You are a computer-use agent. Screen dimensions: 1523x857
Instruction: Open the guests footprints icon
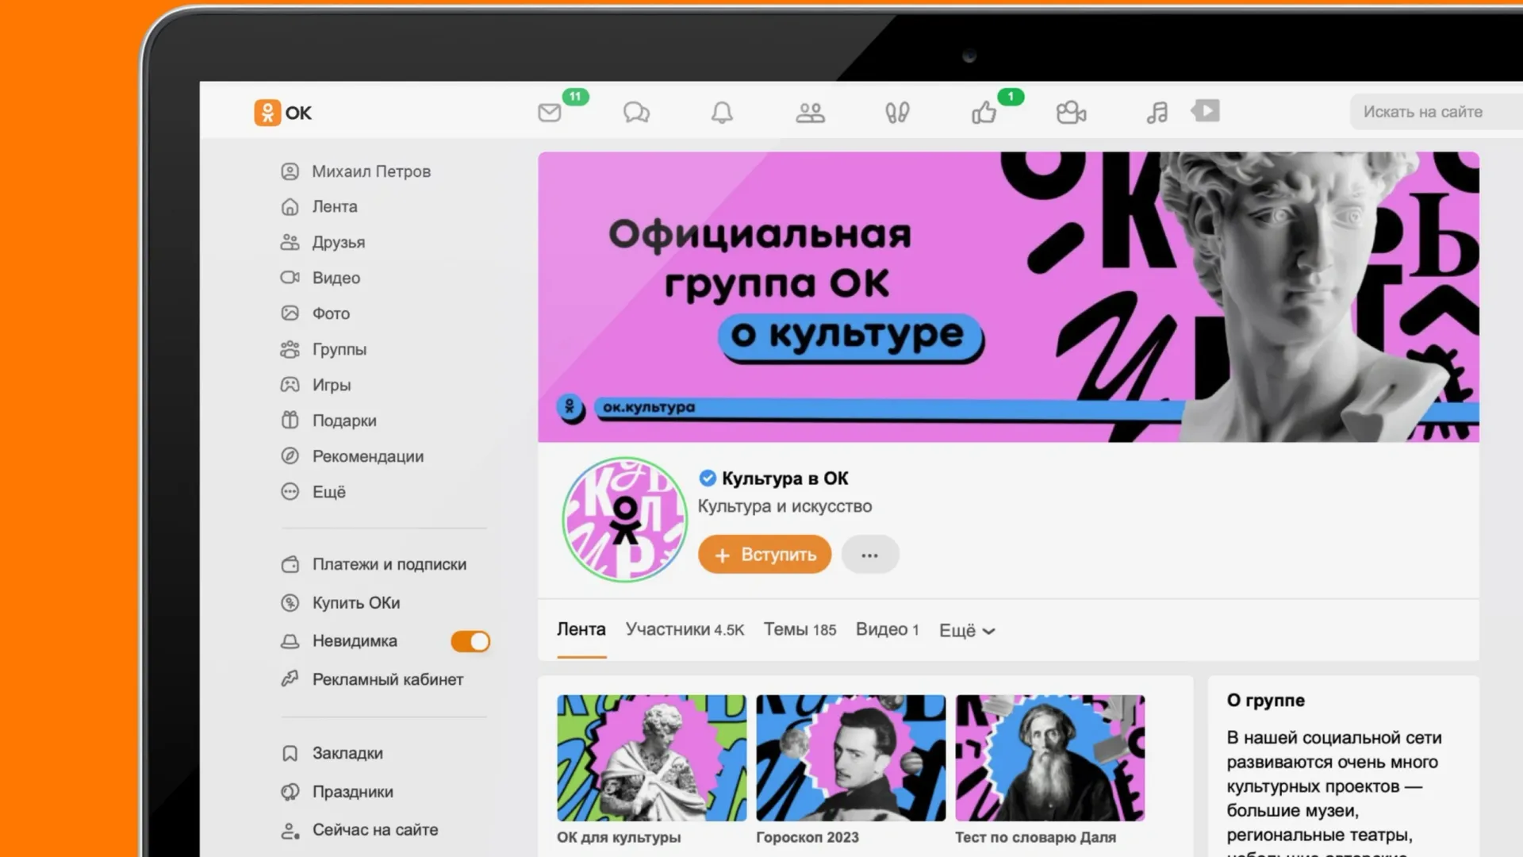click(897, 113)
